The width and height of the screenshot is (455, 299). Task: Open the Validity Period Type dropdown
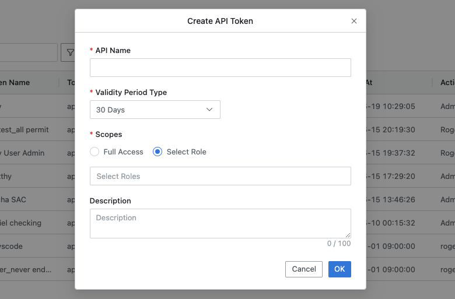tap(155, 110)
